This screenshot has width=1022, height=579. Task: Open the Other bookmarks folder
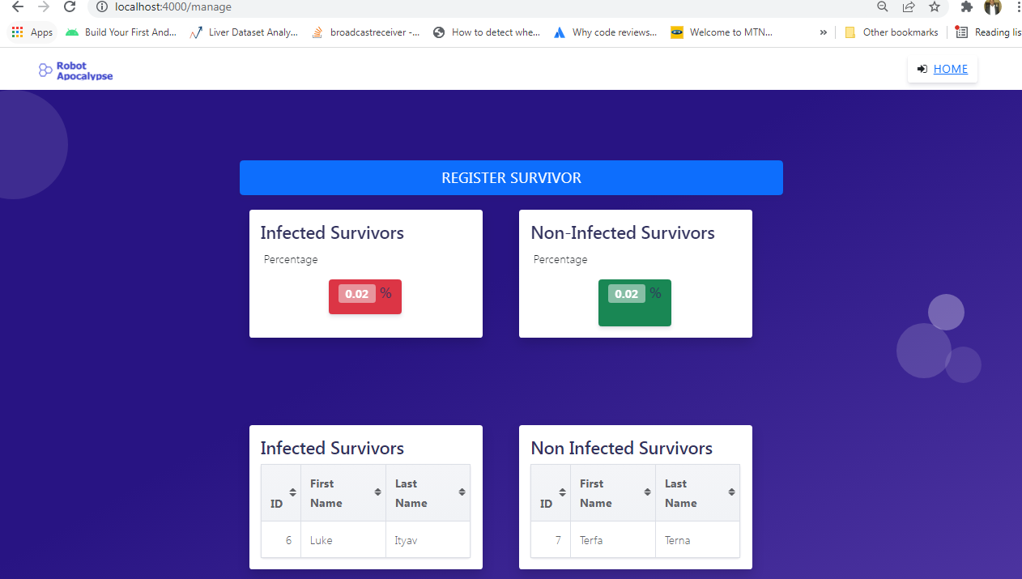(x=892, y=32)
